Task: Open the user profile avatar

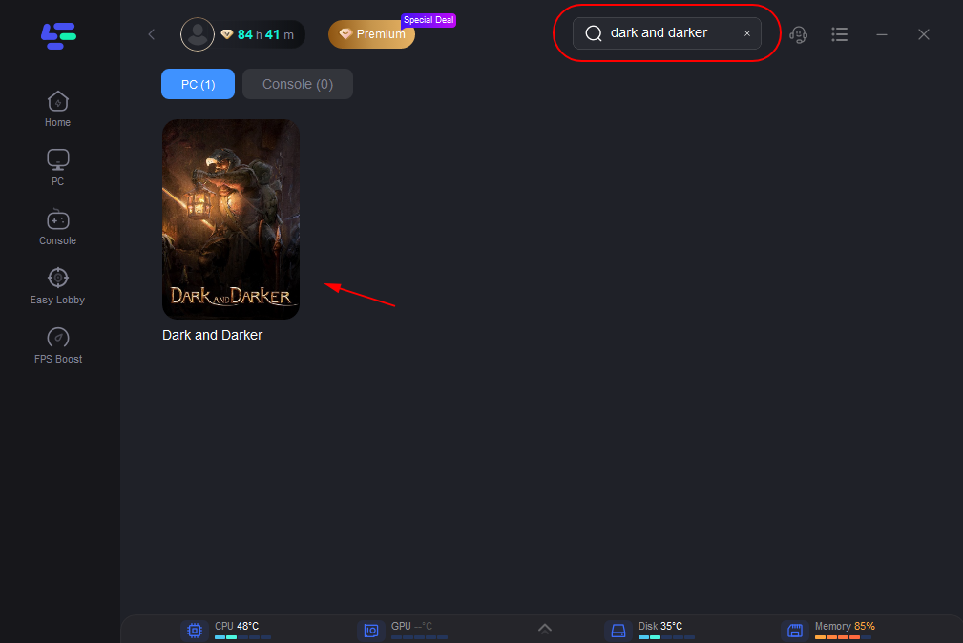Action: tap(198, 34)
